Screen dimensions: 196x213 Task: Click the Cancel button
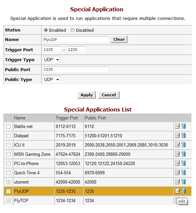coord(109,95)
